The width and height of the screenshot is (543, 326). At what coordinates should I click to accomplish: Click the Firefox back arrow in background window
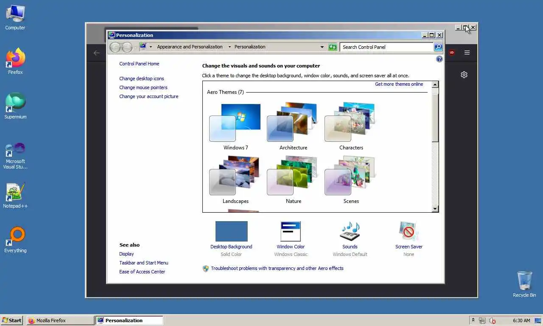(x=97, y=53)
